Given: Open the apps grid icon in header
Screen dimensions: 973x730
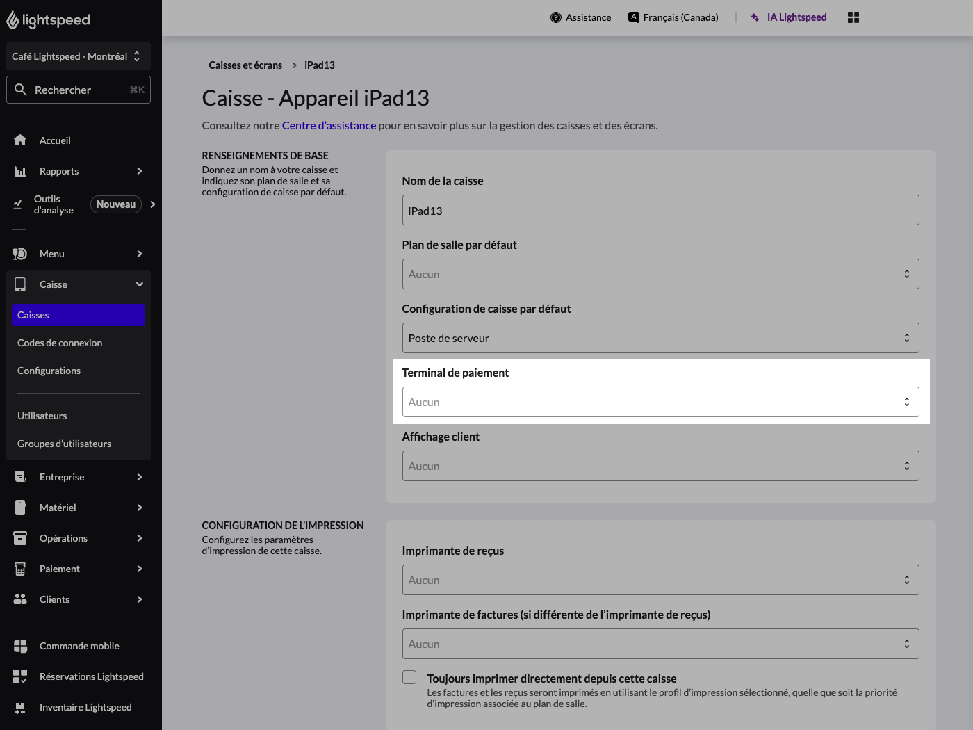Looking at the screenshot, I should click(x=853, y=17).
